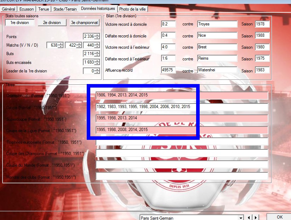This screenshot has width=291, height=220.
Task: Edit the Buts encaissés value field
Action: (89, 62)
